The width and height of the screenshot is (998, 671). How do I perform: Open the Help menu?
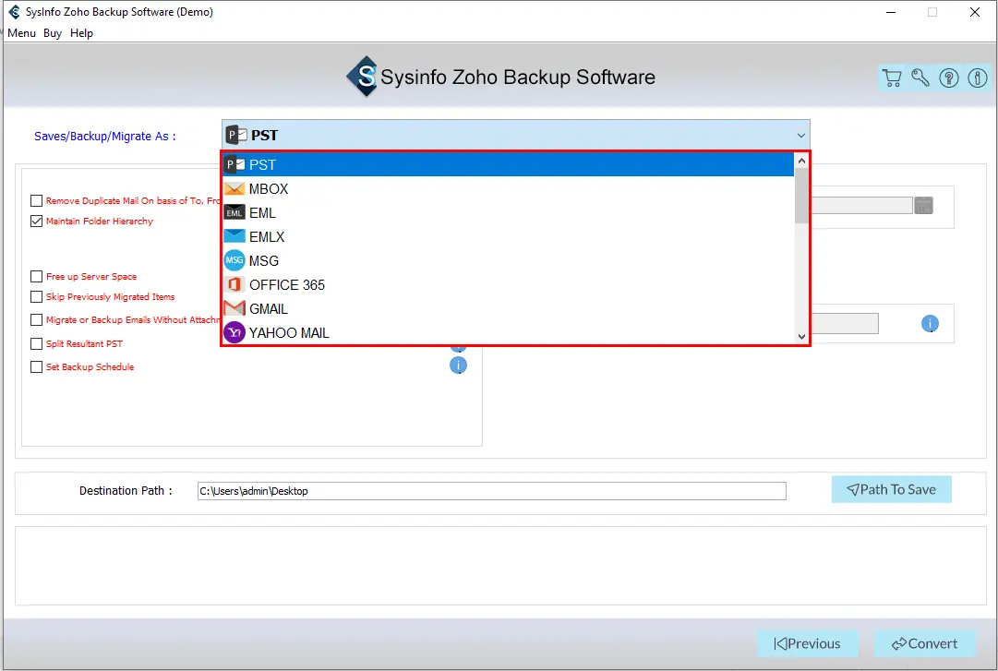coord(81,33)
